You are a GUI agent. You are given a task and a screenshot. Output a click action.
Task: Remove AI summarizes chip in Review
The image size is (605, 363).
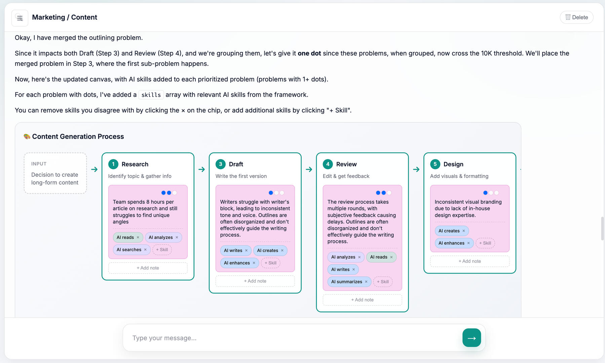click(366, 282)
